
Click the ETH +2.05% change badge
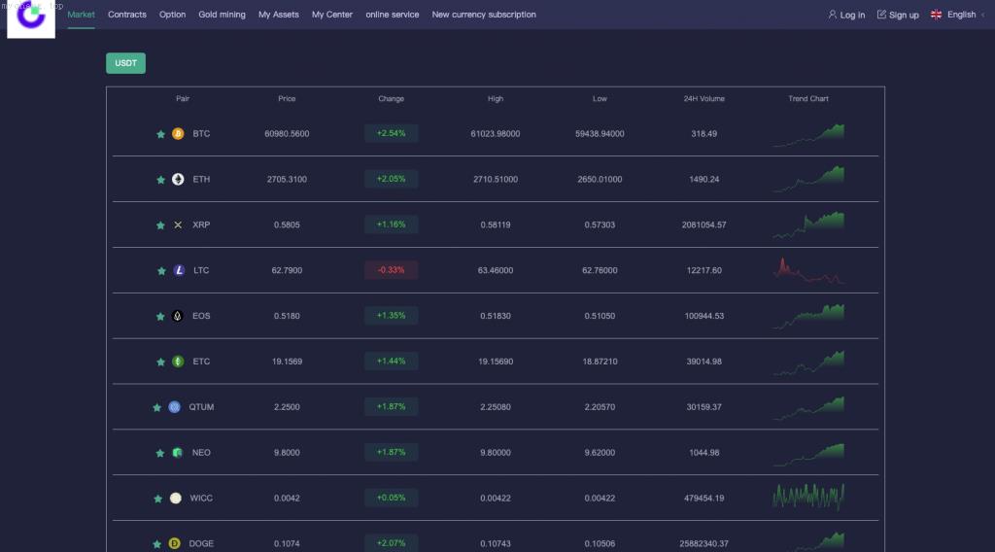(391, 179)
